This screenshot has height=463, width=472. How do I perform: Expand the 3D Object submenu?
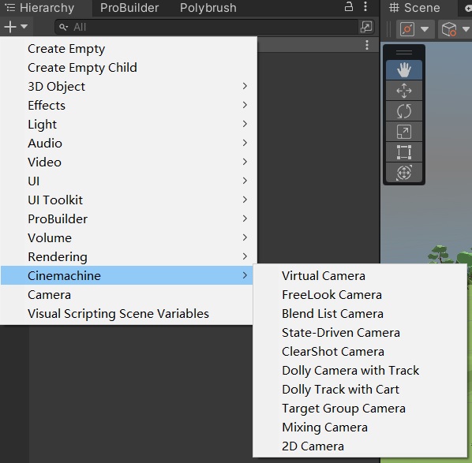tap(129, 86)
